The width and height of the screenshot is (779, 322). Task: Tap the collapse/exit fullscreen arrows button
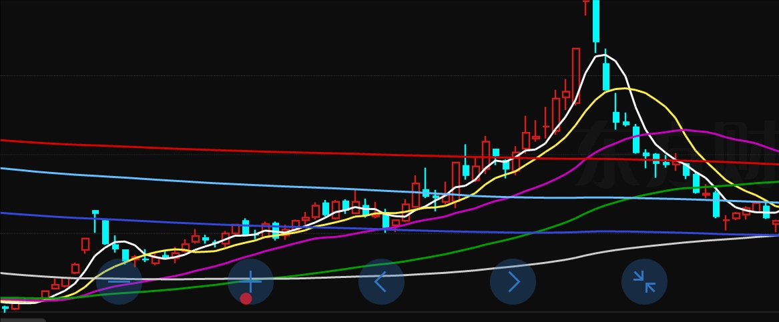coord(644,282)
